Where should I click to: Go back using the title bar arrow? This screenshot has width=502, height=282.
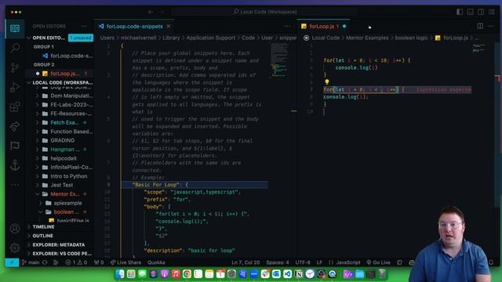point(151,12)
